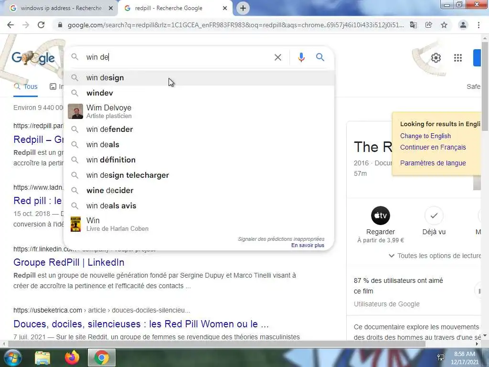This screenshot has height=367, width=489.
Task: Click the URL in the address bar
Action: (x=236, y=25)
